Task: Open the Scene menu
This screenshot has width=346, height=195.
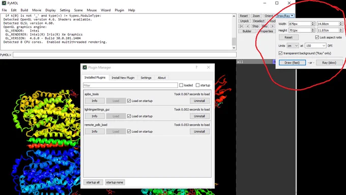Action: 78,10
